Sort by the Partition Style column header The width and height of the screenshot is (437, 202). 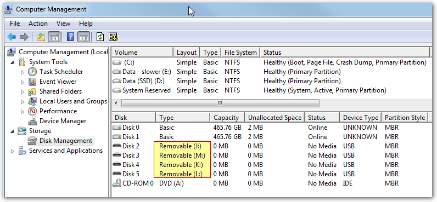click(405, 118)
